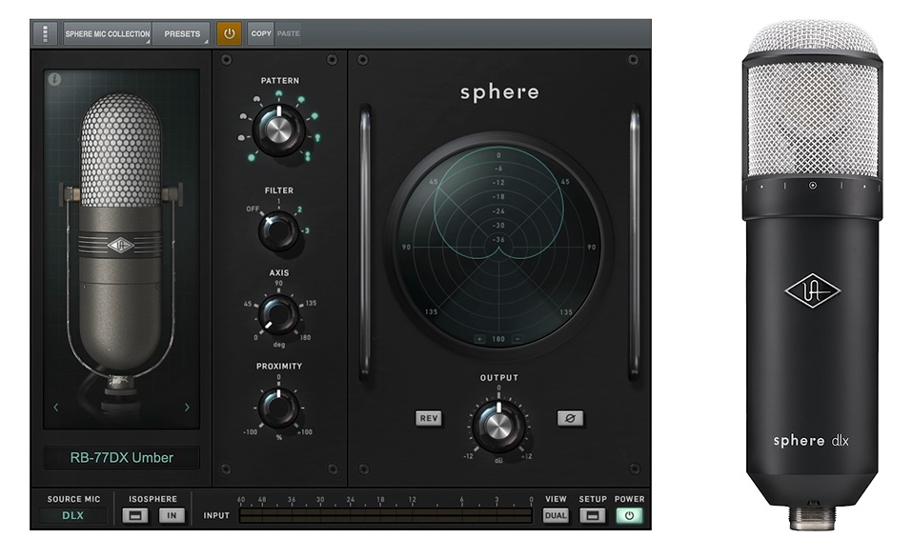Click the sphere dlx microphone photo
The width and height of the screenshot is (912, 558).
pyautogui.click(x=813, y=276)
